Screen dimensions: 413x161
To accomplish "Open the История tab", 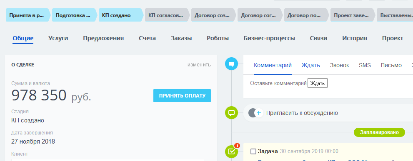I will 355,38.
